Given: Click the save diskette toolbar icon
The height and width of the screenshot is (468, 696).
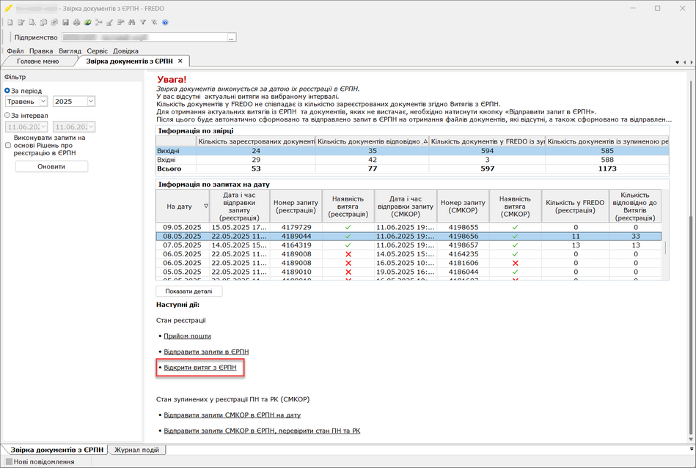Looking at the screenshot, I should (x=65, y=22).
